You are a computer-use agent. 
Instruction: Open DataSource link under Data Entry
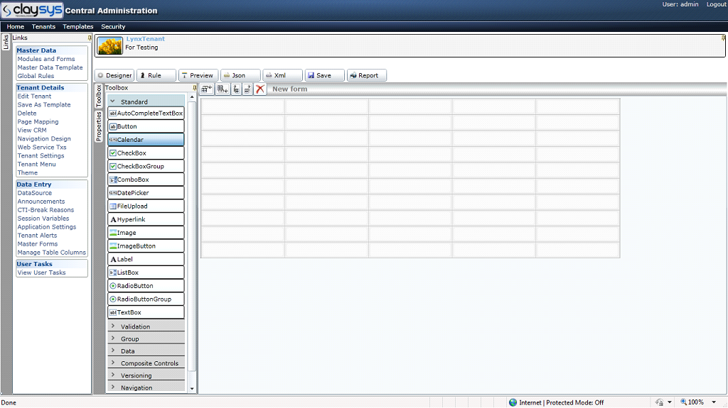pyautogui.click(x=35, y=193)
